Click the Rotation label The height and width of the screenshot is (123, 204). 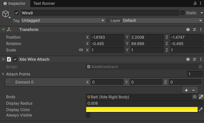click(x=14, y=44)
